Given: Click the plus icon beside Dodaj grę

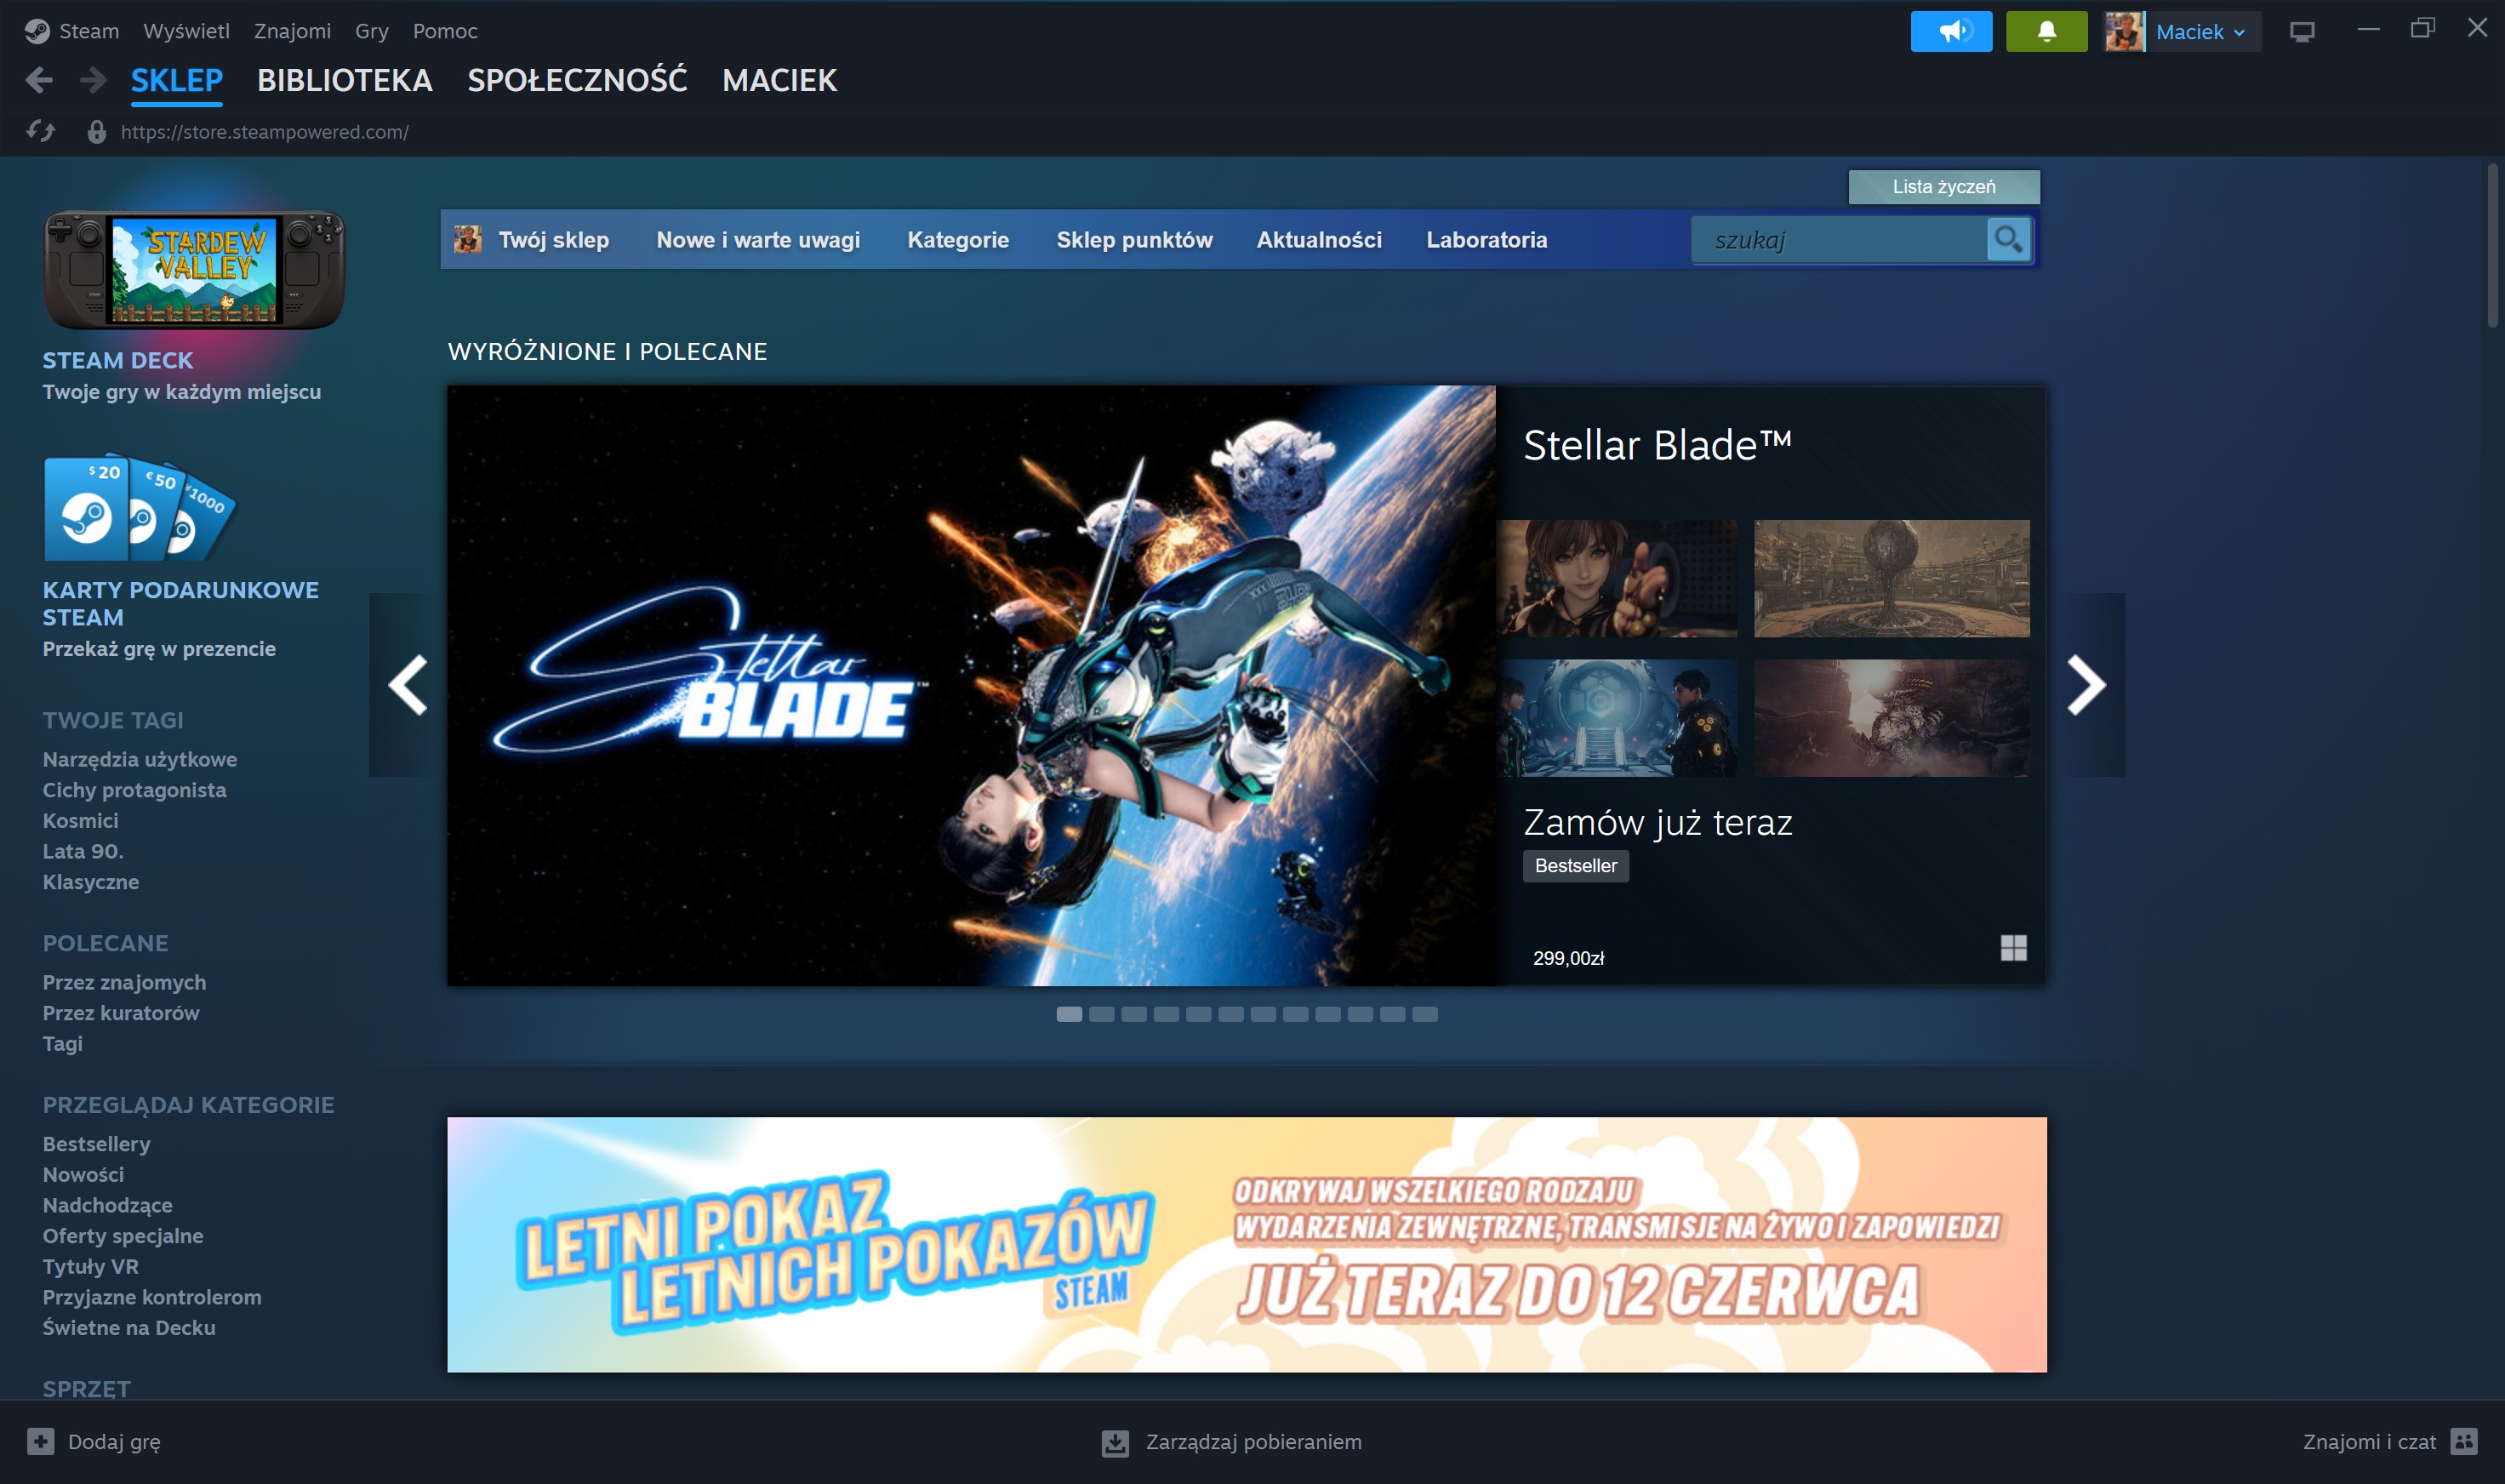Looking at the screenshot, I should pyautogui.click(x=40, y=1441).
